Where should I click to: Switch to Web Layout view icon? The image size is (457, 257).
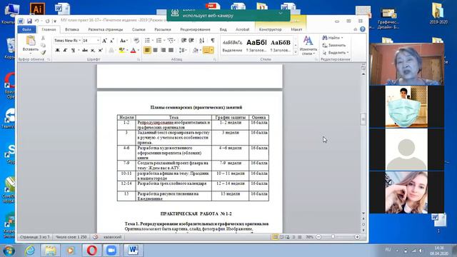click(x=287, y=237)
